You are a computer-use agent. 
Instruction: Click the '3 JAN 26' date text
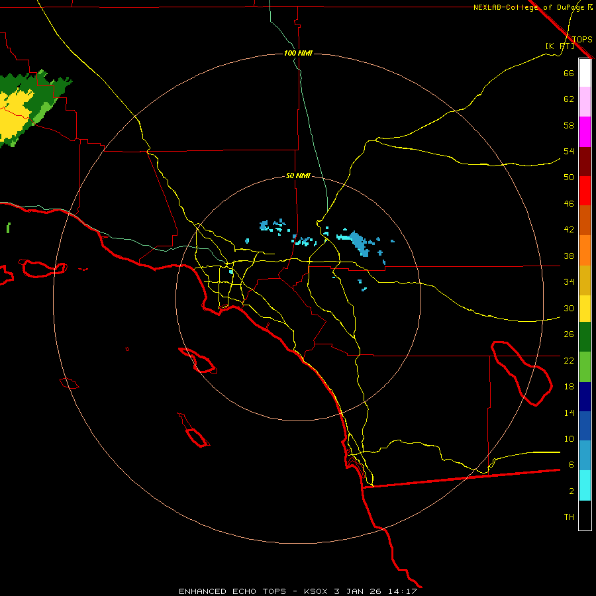pos(358,591)
